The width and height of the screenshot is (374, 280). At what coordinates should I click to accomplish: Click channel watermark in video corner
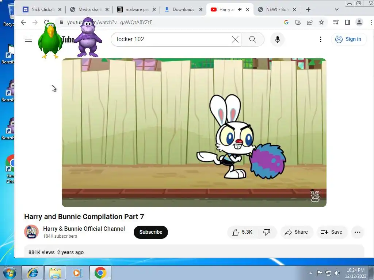315,196
